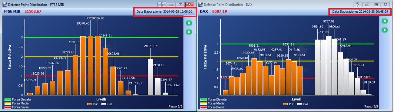
Task: Click the DAX window app icon
Action: [x=201, y=4]
